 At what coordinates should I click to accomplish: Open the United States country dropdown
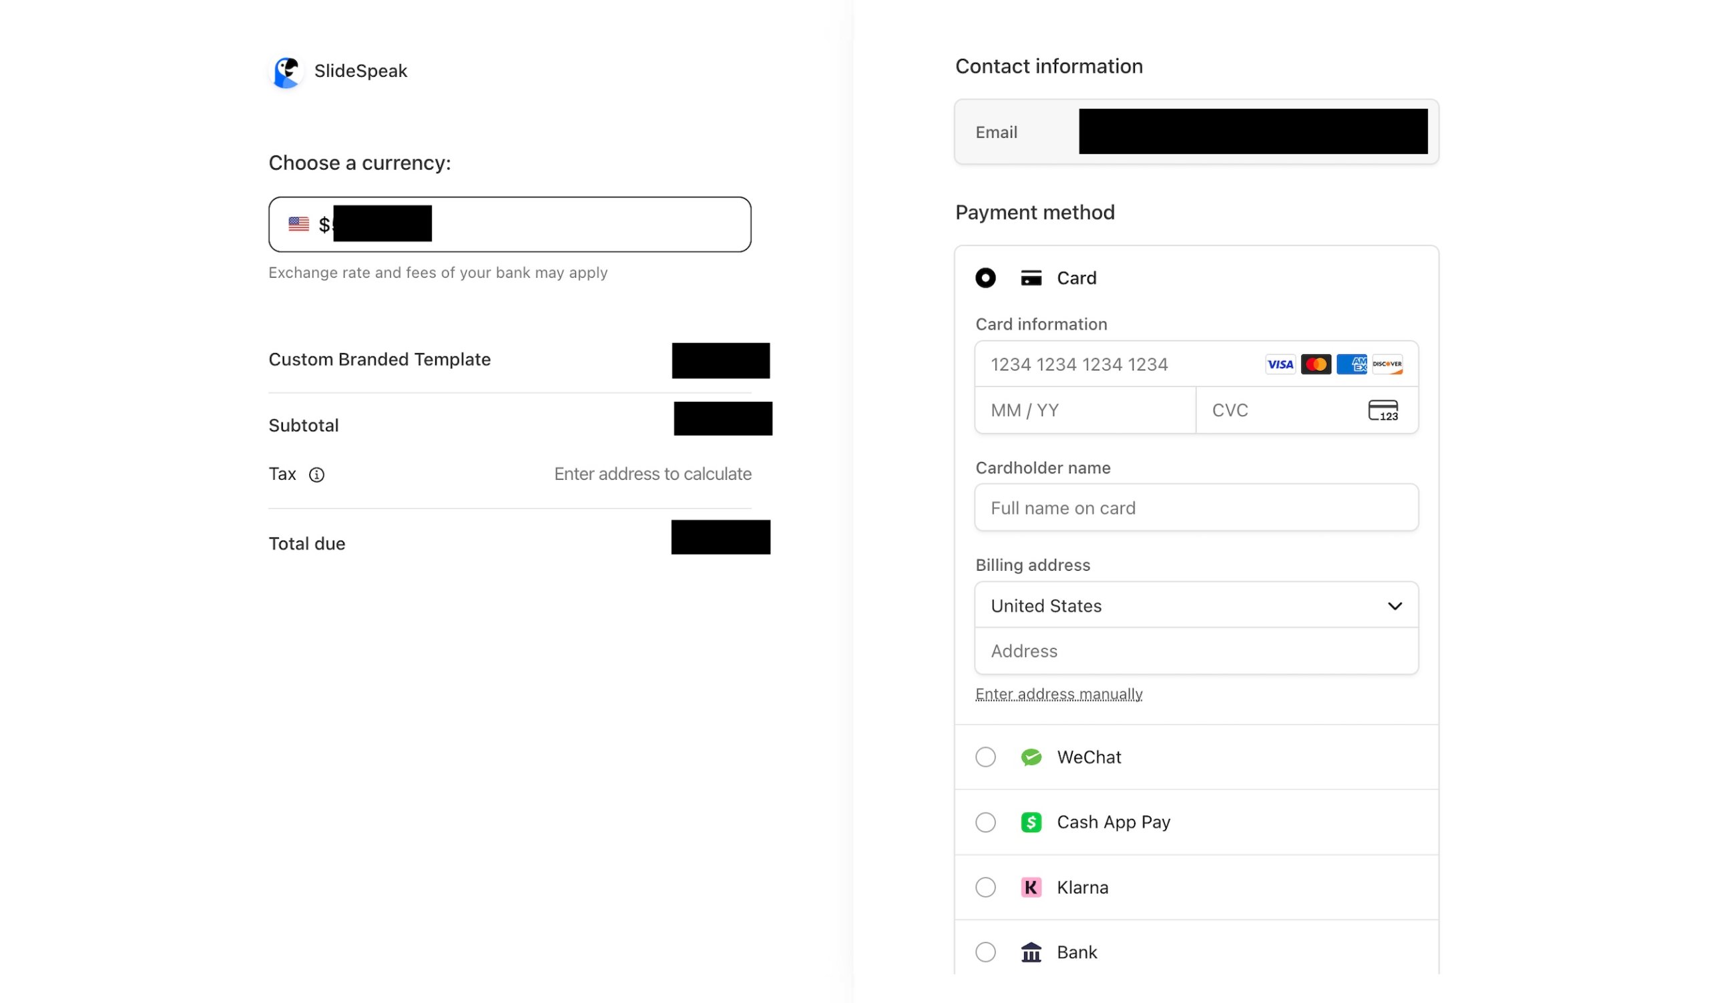1196,605
